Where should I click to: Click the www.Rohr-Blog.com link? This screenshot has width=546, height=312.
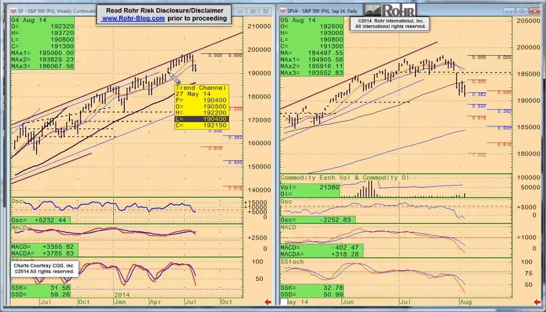(x=133, y=18)
